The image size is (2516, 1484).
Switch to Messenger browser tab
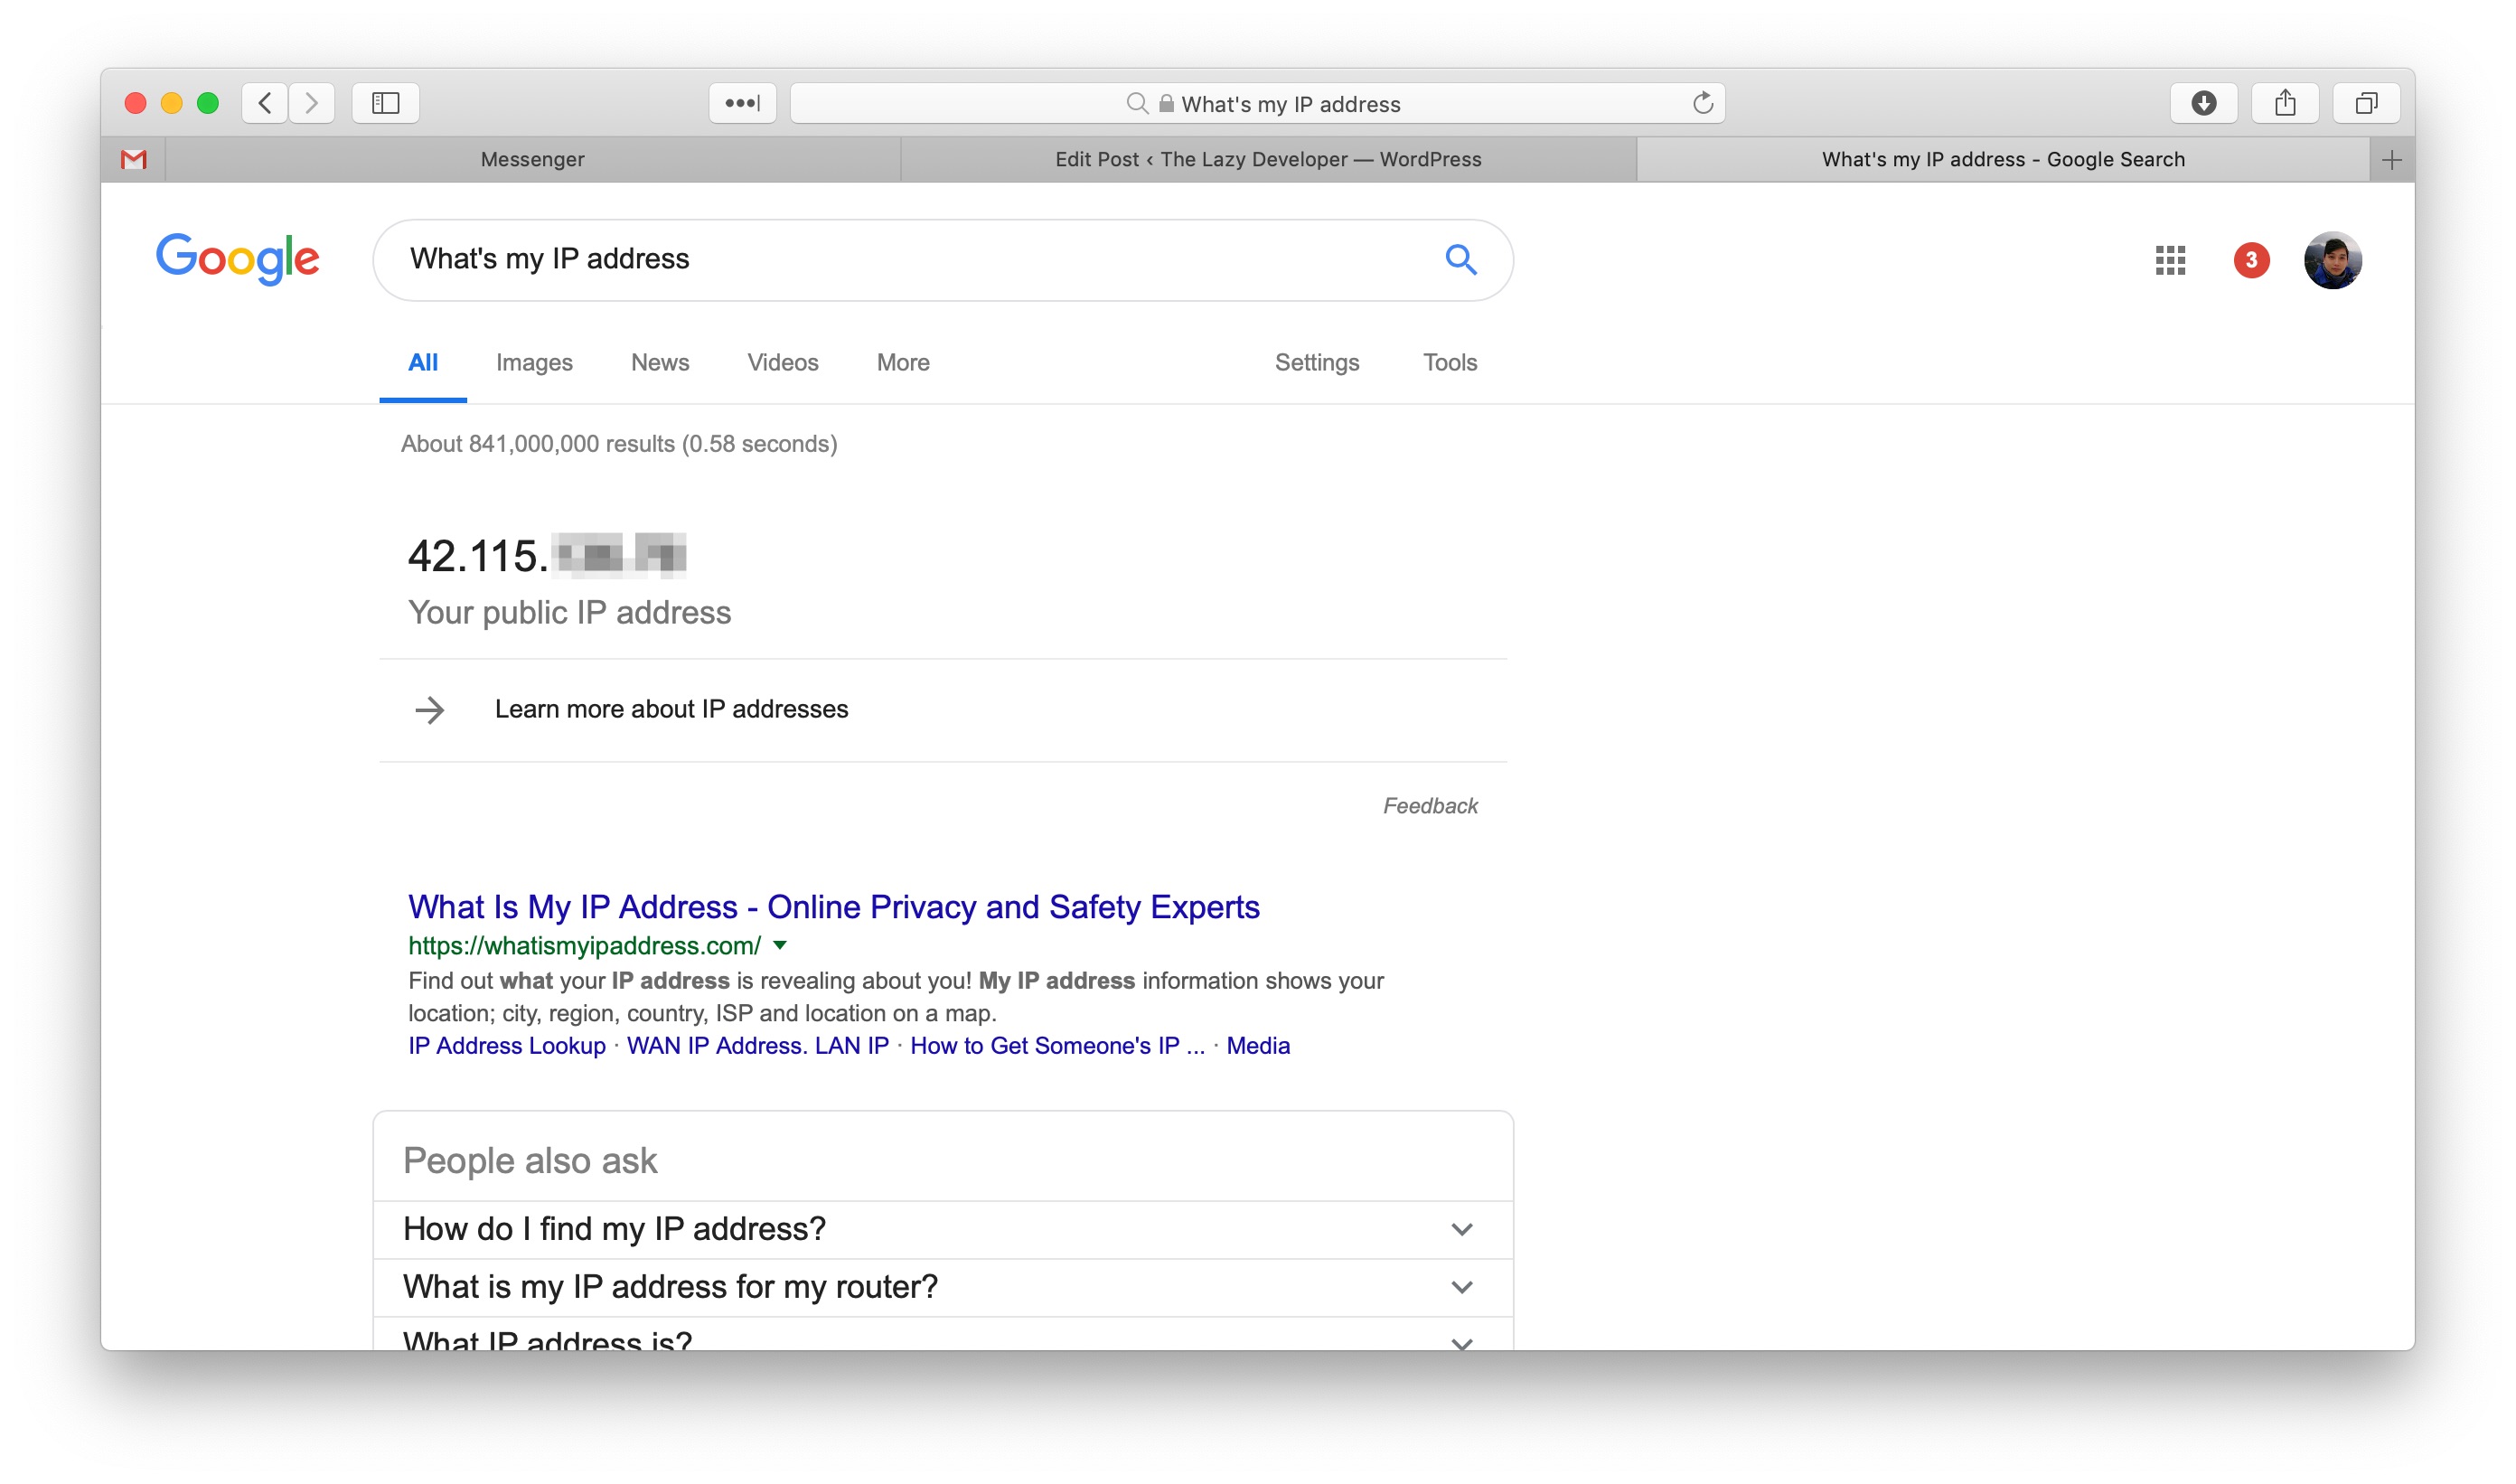(x=532, y=159)
